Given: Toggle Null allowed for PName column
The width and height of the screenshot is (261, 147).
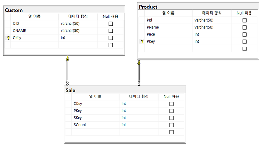Looking at the screenshot, I should [245, 27].
